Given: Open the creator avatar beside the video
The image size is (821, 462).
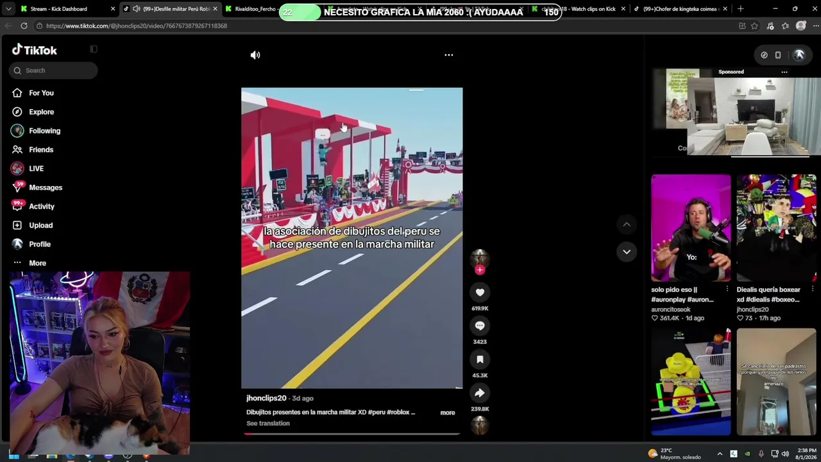Looking at the screenshot, I should coord(480,257).
